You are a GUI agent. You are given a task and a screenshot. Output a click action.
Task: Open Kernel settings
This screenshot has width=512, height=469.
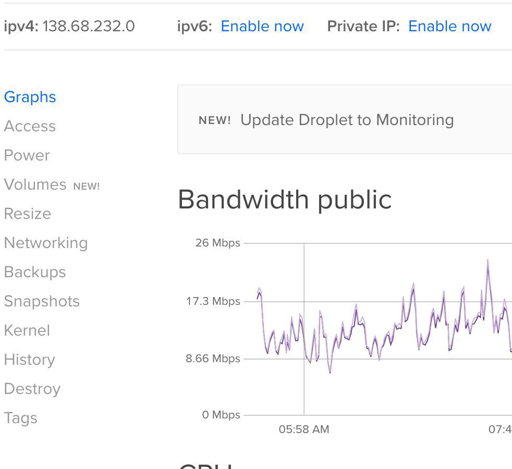click(27, 331)
